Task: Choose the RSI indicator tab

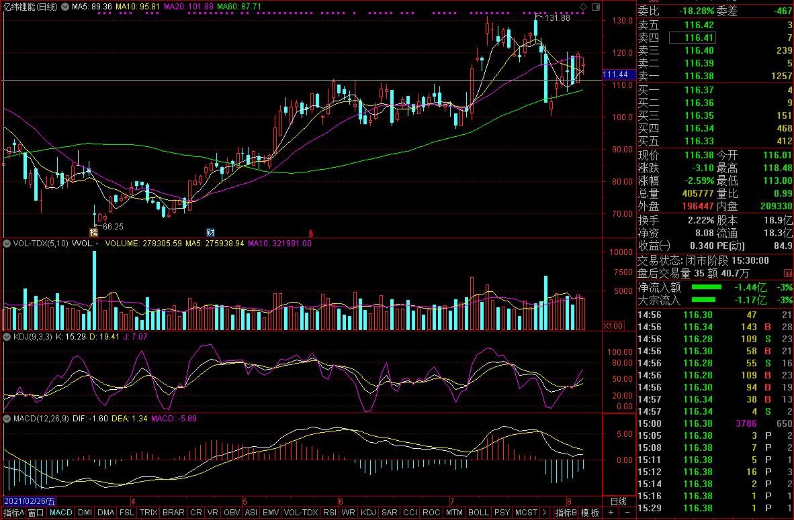Action: (x=330, y=513)
